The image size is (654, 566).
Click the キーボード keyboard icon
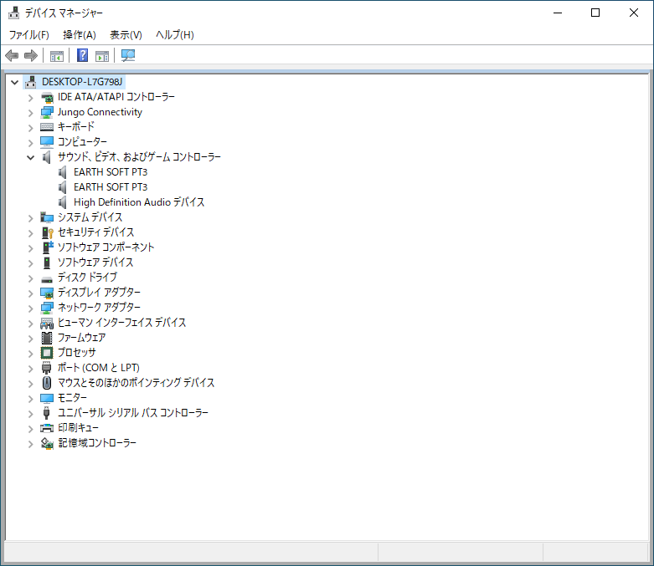click(47, 127)
